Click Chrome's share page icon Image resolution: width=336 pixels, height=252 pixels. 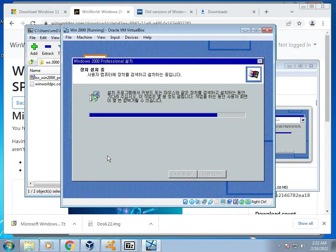coord(289,23)
